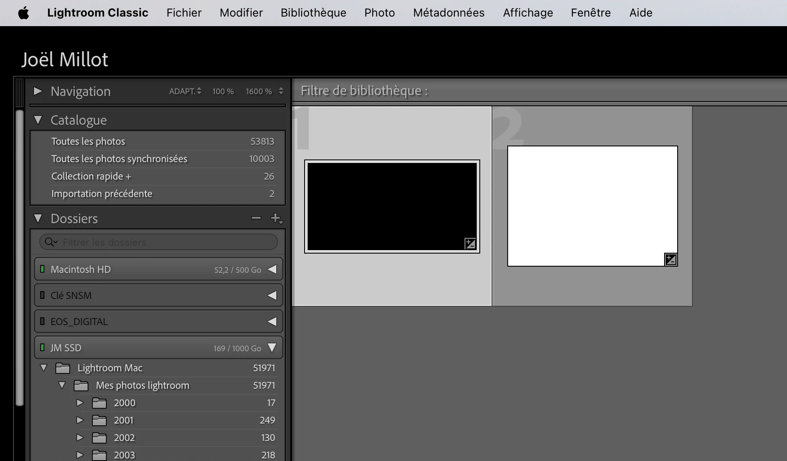Collapse the Catalogue panel
Image resolution: width=787 pixels, height=461 pixels.
click(x=38, y=120)
